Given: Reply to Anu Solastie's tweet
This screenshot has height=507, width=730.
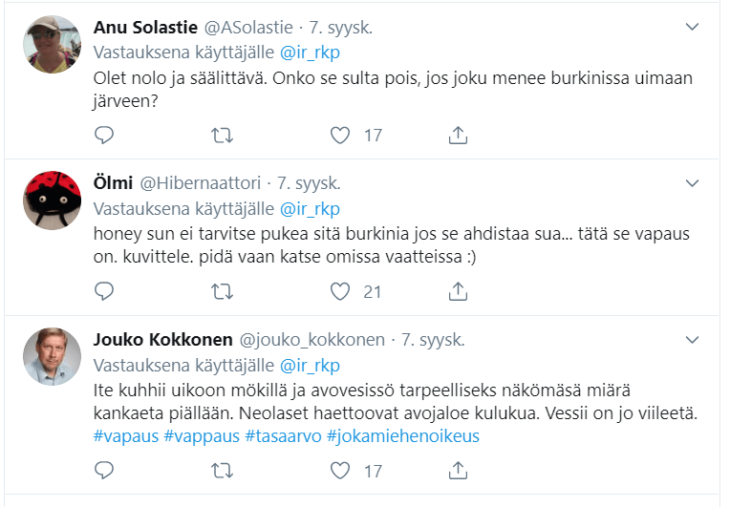Looking at the screenshot, I should [x=105, y=136].
